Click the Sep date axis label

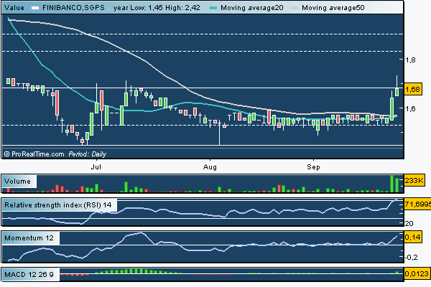313,167
